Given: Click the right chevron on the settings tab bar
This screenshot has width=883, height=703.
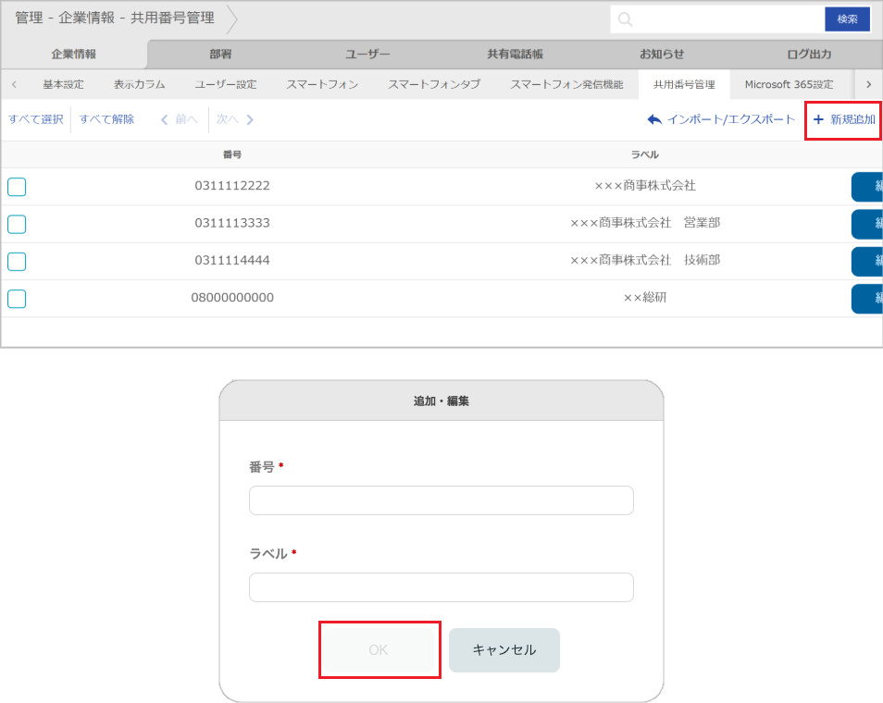Looking at the screenshot, I should pos(871,83).
